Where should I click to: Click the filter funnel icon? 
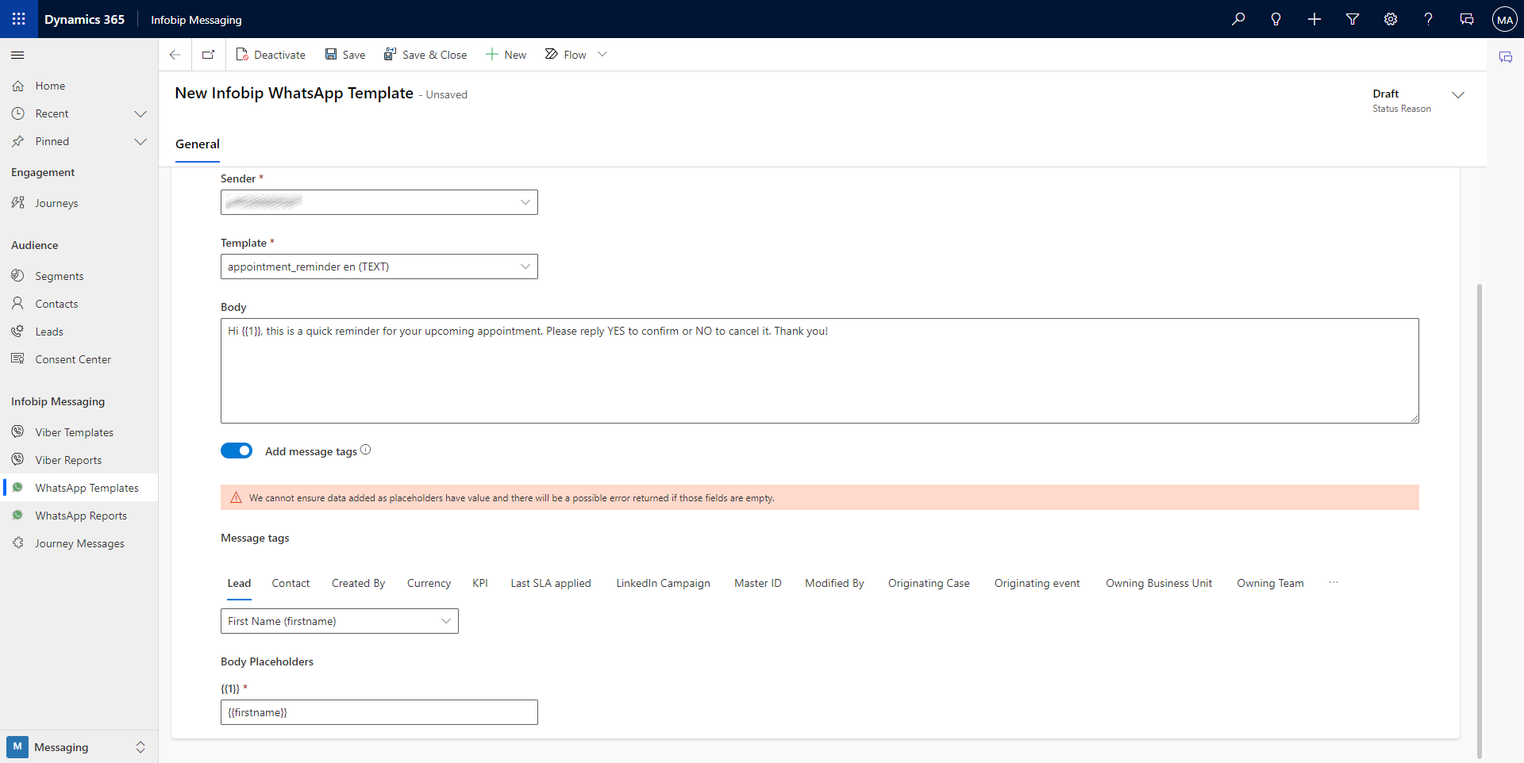pyautogui.click(x=1353, y=19)
